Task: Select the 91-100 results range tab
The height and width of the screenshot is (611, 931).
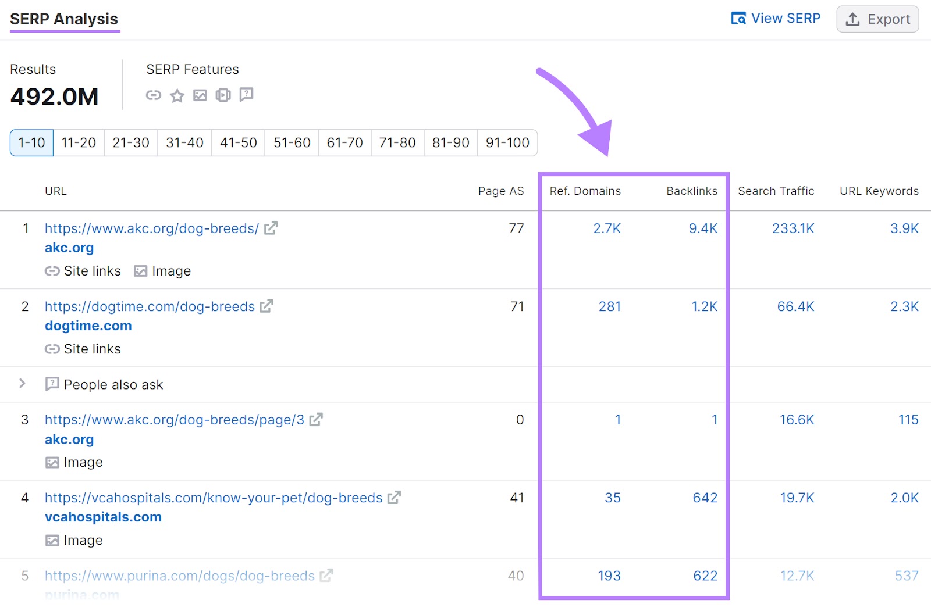Action: coord(507,143)
